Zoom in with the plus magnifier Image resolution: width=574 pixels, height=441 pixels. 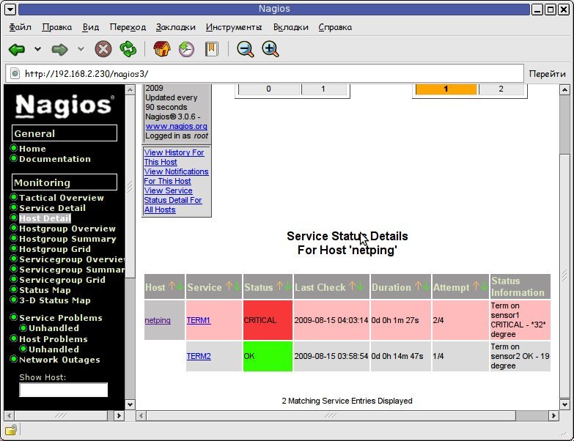271,49
